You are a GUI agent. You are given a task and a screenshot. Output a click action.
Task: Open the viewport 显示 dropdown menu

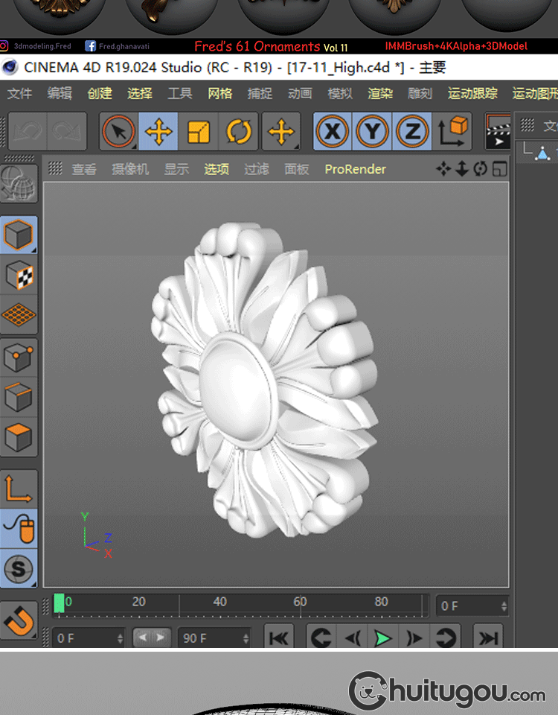point(176,169)
